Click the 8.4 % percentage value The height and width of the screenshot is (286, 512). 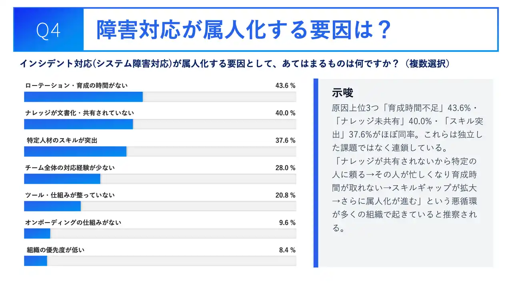[287, 250]
